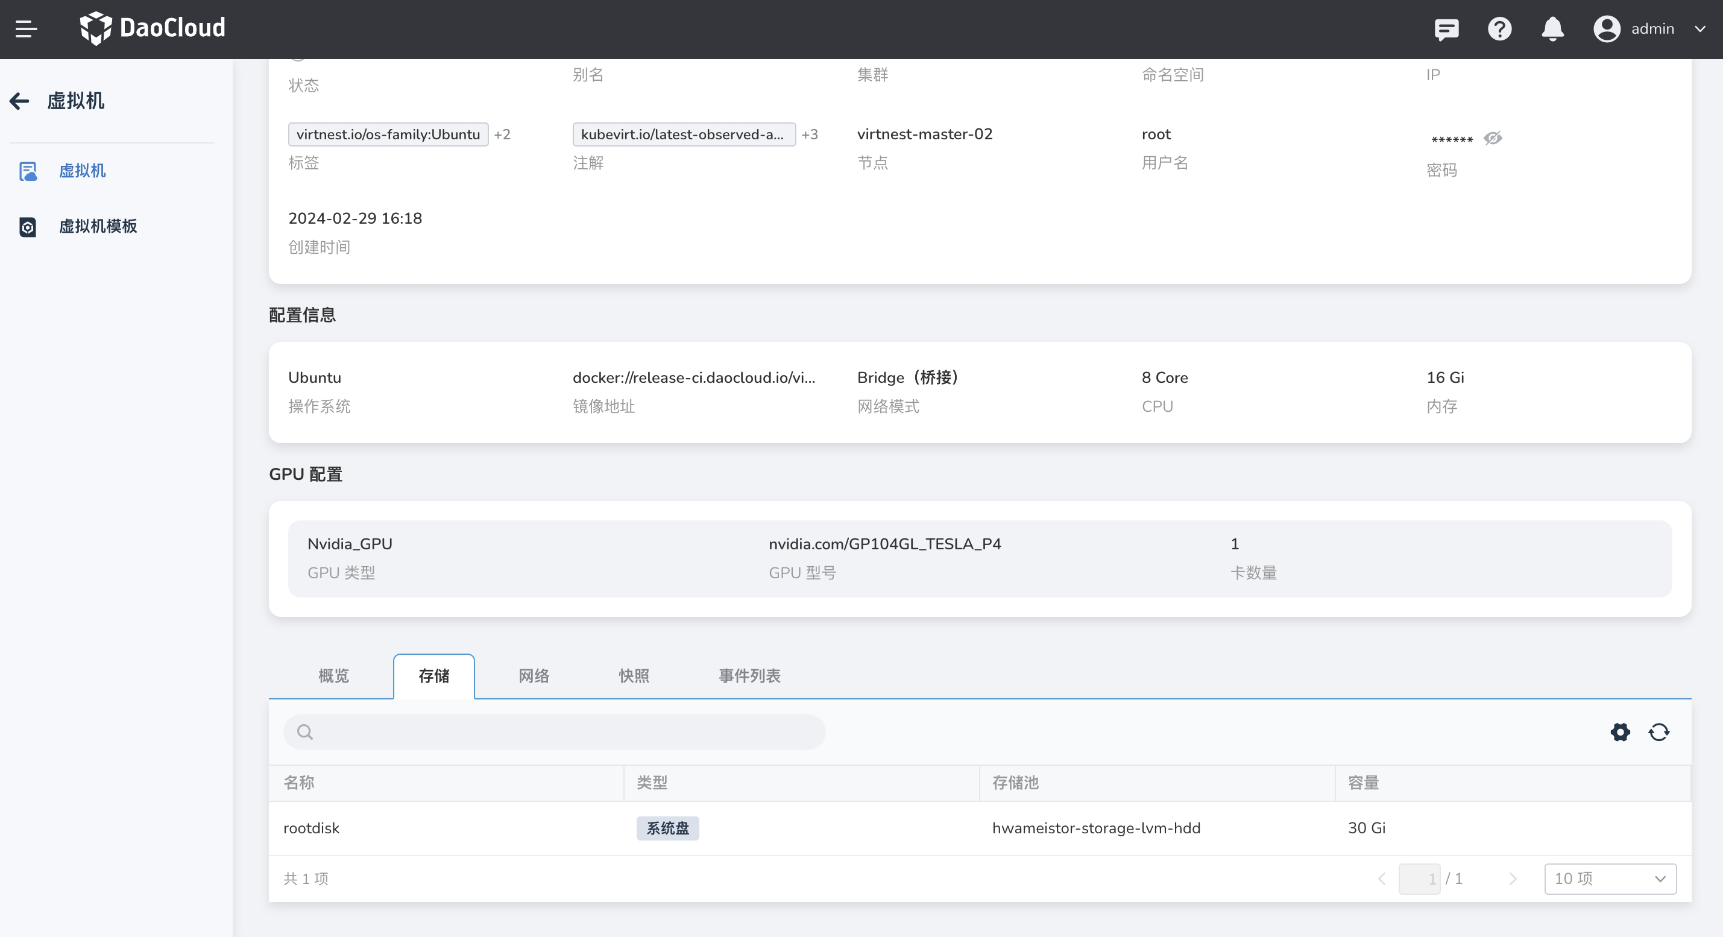Open notifications bell
The width and height of the screenshot is (1723, 937).
(1552, 29)
